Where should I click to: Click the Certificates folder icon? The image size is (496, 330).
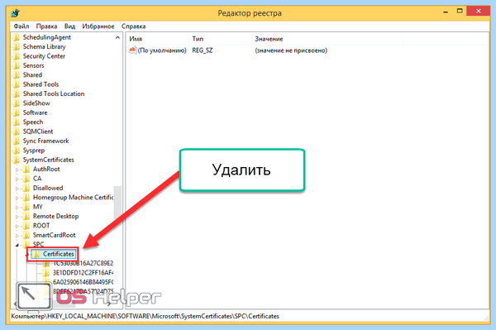point(36,254)
